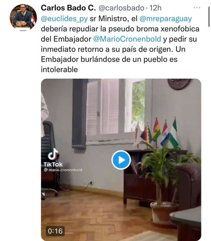Image resolution: width=211 pixels, height=241 pixels.
Task: Click the @mario.cronenbold TikTok watermark text
Action: [63, 170]
